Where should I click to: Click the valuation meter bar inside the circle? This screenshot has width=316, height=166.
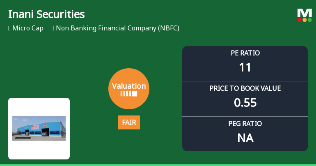129,94
